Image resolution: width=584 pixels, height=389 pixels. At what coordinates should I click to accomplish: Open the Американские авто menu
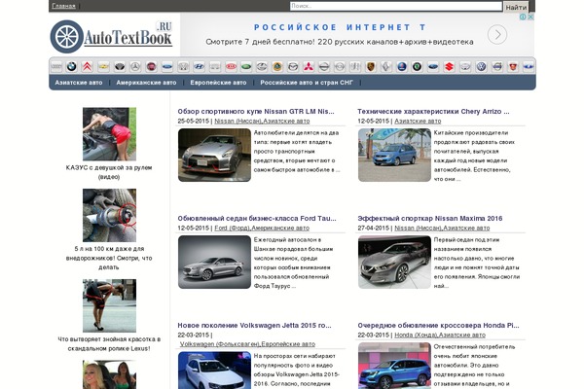[147, 84]
